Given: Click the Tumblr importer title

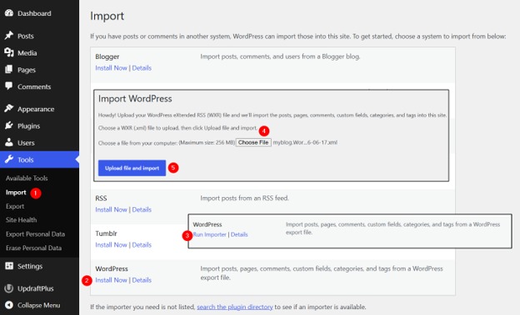Looking at the screenshot, I should (x=106, y=234).
